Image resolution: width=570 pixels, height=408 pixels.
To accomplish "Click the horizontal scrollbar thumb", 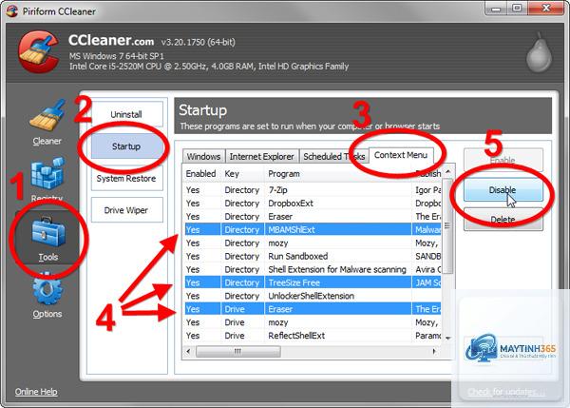I will click(x=238, y=351).
